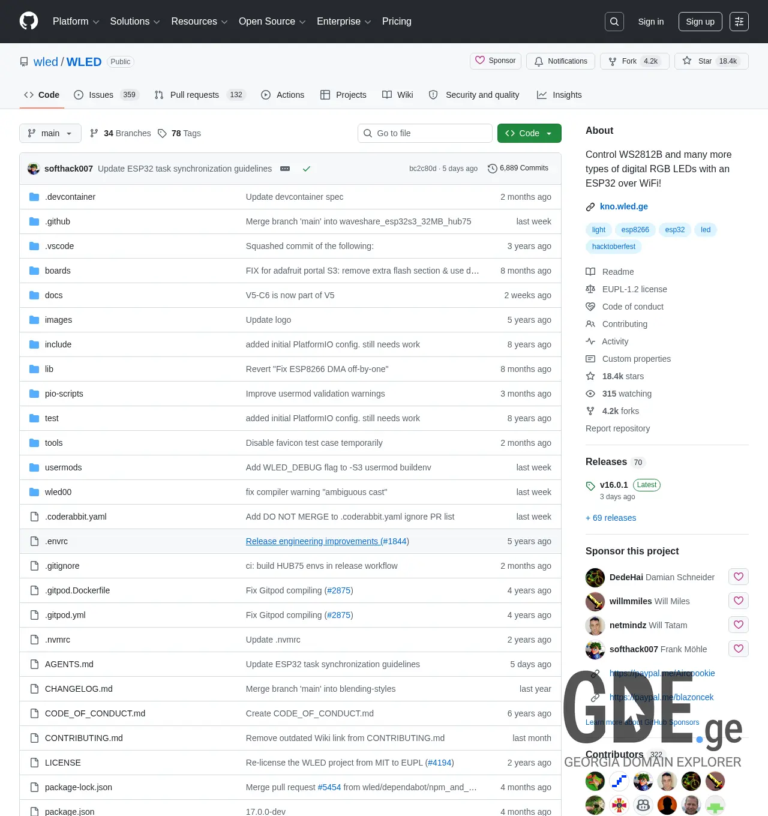Viewport: 768px width, 816px height.
Task: Open the wled00 folder
Action: [58, 492]
